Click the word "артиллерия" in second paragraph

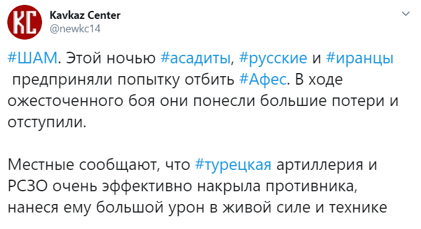click(320, 165)
